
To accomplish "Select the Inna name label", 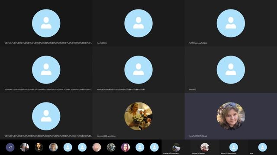I will 251,153.
